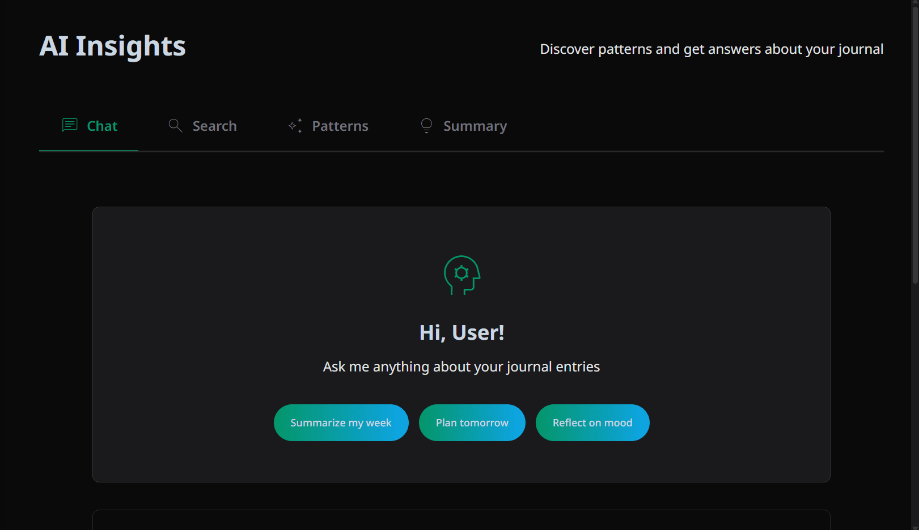
Task: Click the "Reflect on mood" button
Action: pos(592,423)
